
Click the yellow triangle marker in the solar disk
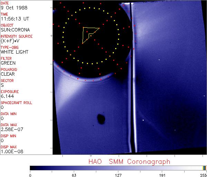pos(88,34)
